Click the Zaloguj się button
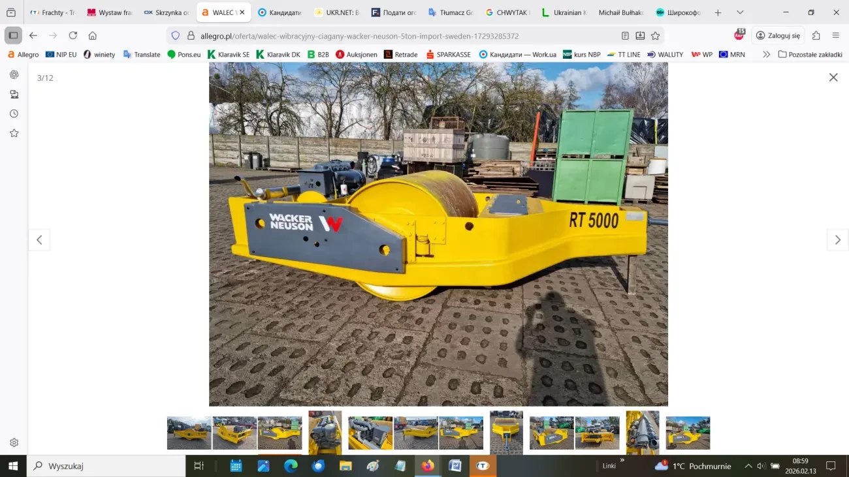This screenshot has height=477, width=849. pyautogui.click(x=777, y=36)
